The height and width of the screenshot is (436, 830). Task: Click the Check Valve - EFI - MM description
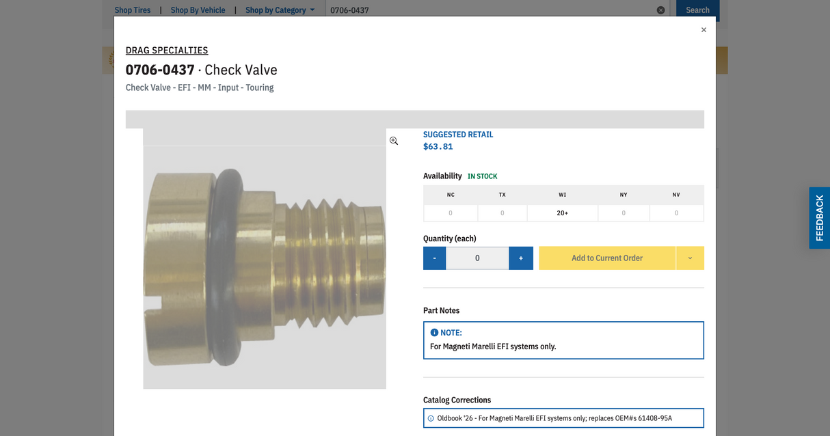click(200, 87)
